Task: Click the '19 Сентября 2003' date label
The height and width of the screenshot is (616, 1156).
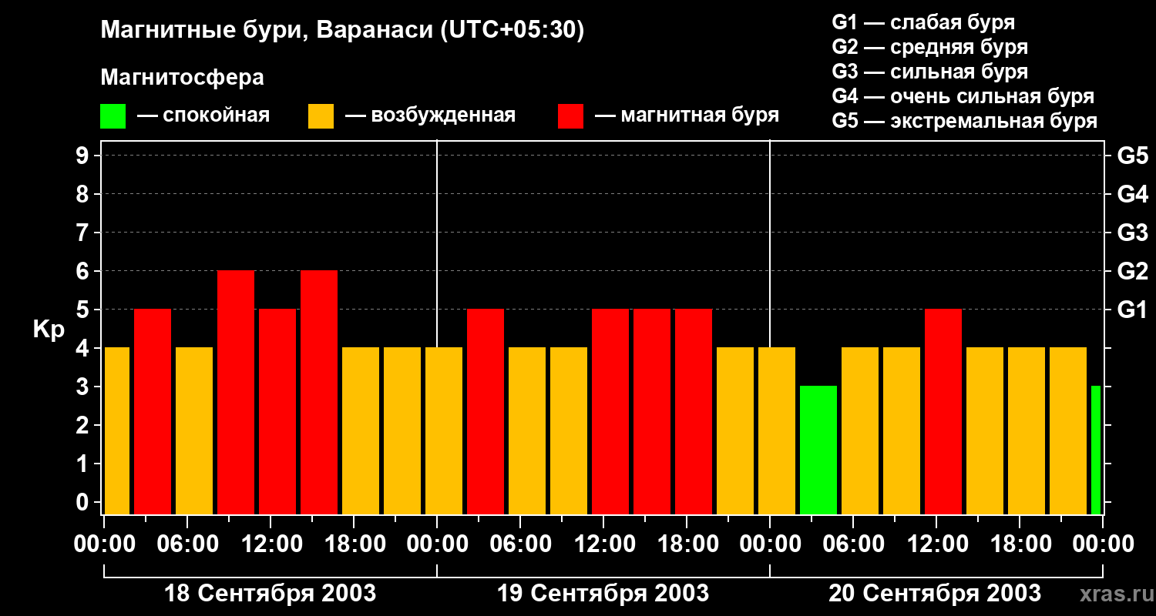Action: 603,593
